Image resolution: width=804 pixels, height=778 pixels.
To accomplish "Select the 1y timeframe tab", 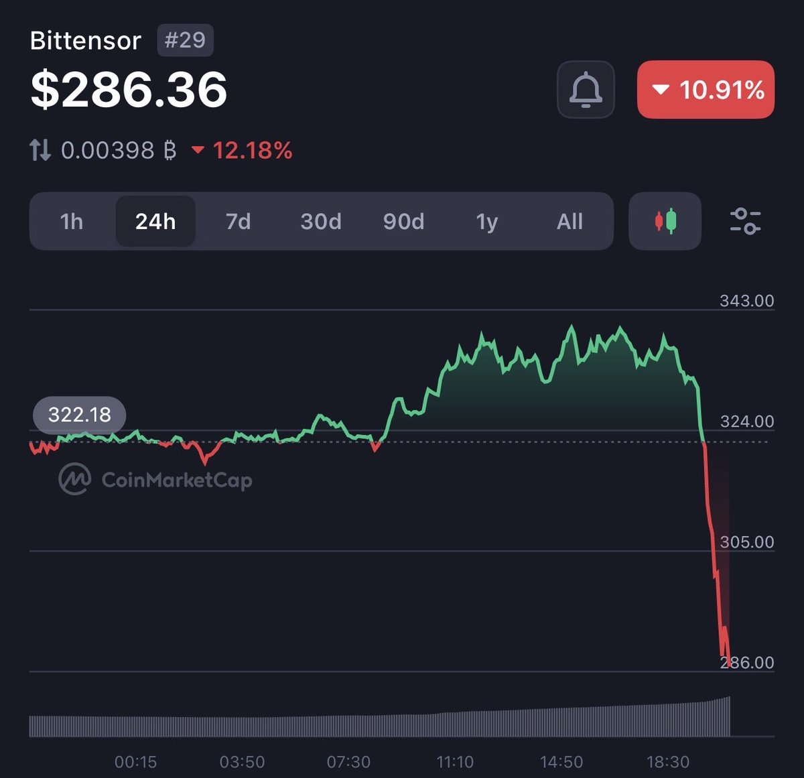I will (x=487, y=221).
